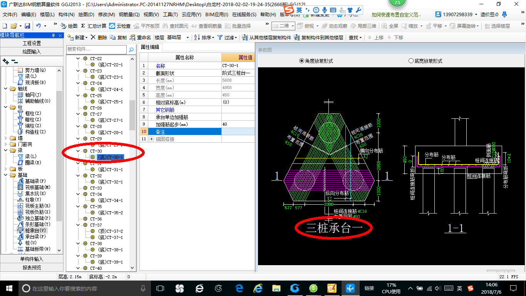Open the 如何快速布置自定义范.. link
Image resolution: width=526 pixels, height=296 pixels.
[397, 15]
